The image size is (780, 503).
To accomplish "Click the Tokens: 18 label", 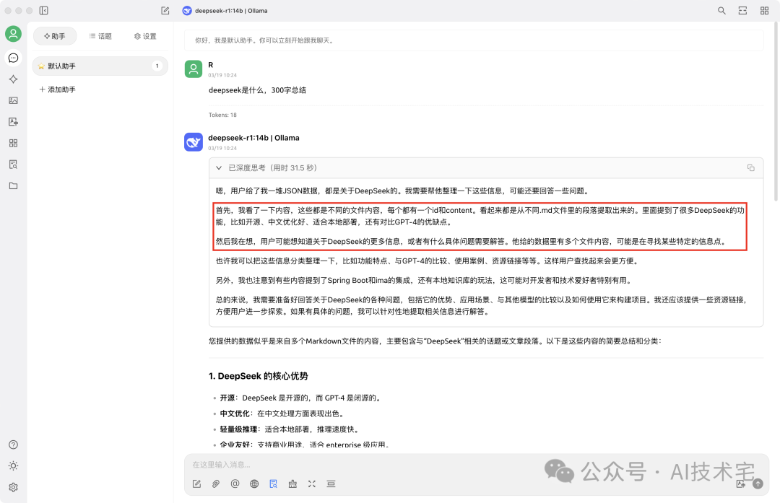I will click(222, 115).
